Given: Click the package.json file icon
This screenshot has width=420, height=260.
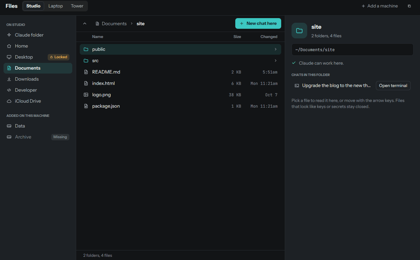Looking at the screenshot, I should (x=86, y=106).
